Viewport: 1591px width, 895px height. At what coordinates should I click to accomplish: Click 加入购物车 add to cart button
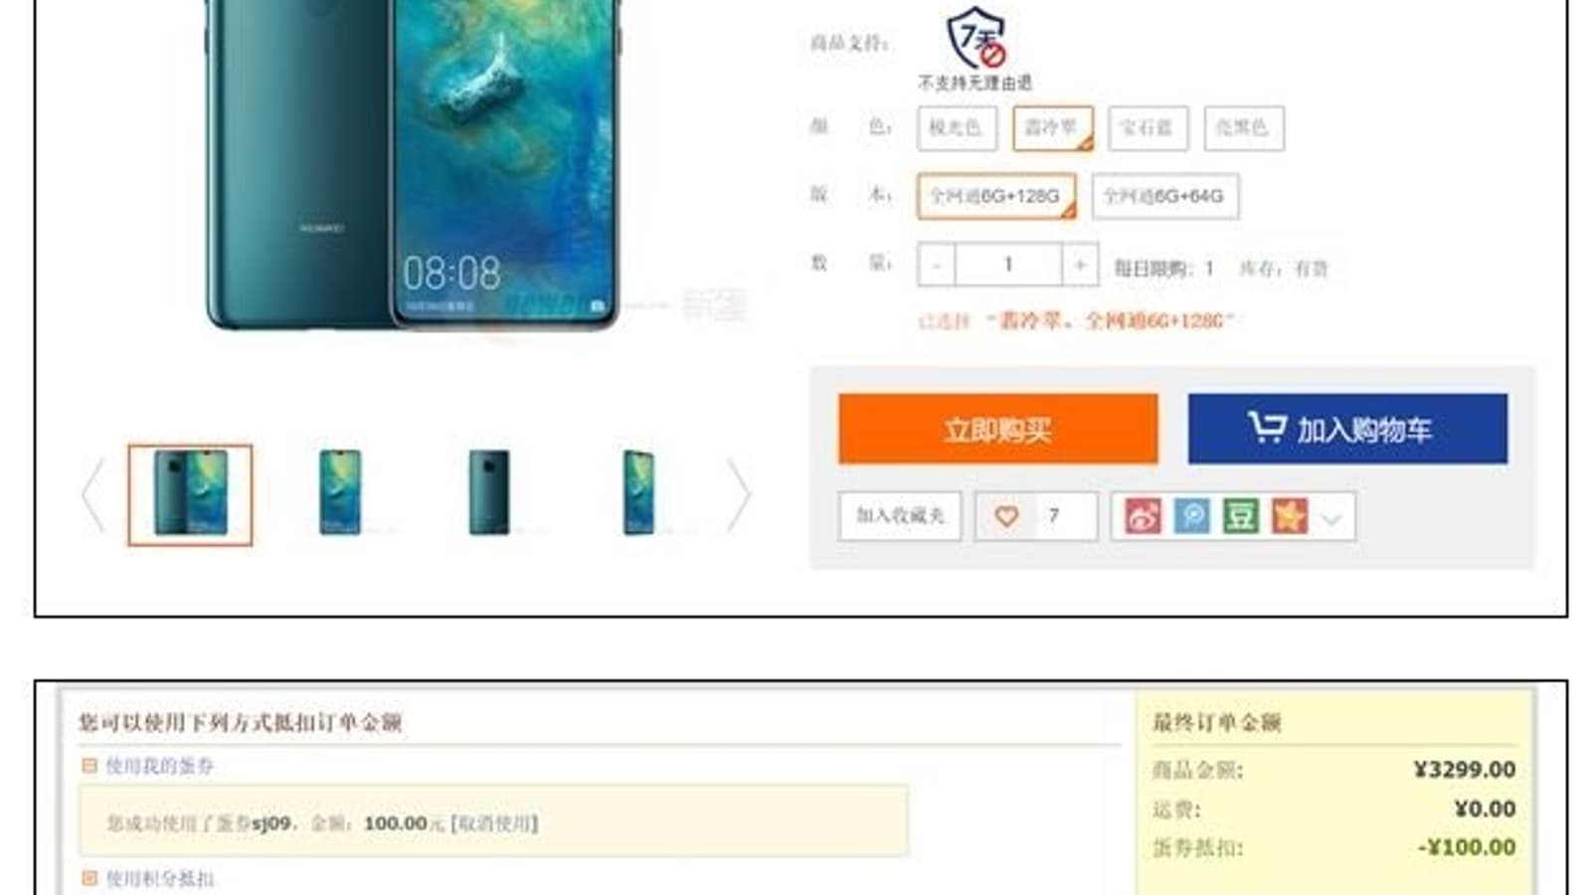tap(1347, 430)
